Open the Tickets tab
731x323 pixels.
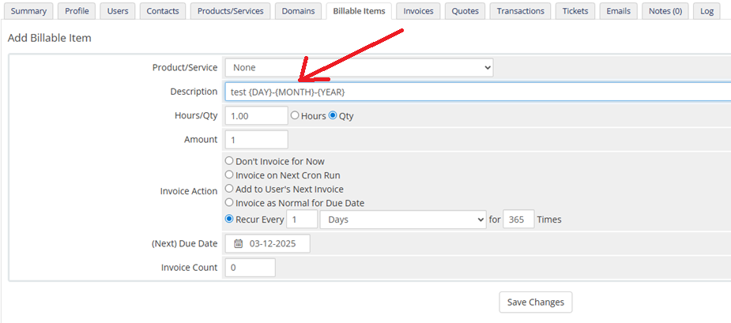(x=575, y=11)
